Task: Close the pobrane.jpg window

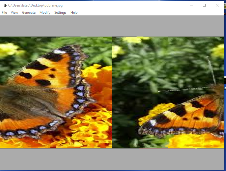Action: pyautogui.click(x=217, y=5)
